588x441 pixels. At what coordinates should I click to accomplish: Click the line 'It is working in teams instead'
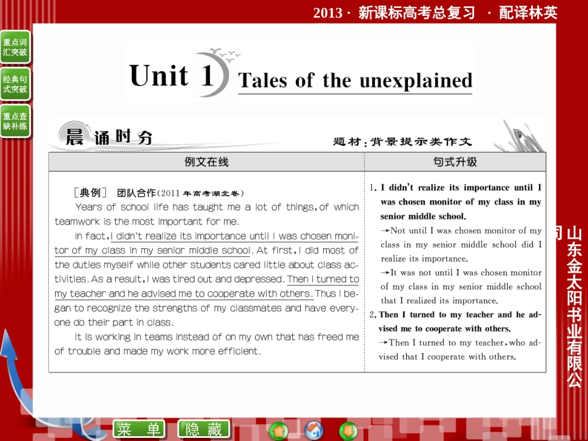(217, 337)
